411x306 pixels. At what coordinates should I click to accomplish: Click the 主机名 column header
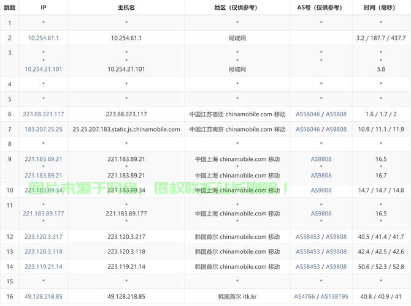(x=126, y=7)
